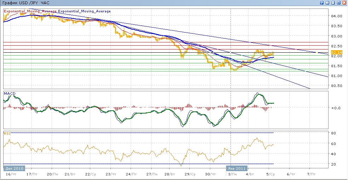Click the orange 82.14 current price tag
Screen dimensions: 348x180
(335, 52)
